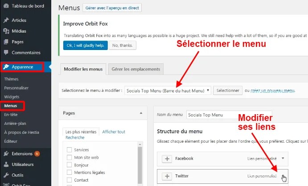This screenshot has height=186, width=308.
Task: Open Médias via its sidebar icon
Action: (x=6, y=31)
